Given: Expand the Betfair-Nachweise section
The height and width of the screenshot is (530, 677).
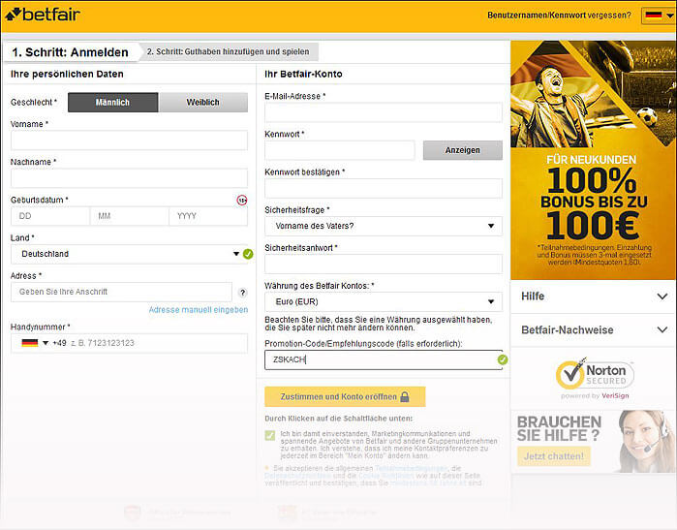Looking at the screenshot, I should 594,330.
